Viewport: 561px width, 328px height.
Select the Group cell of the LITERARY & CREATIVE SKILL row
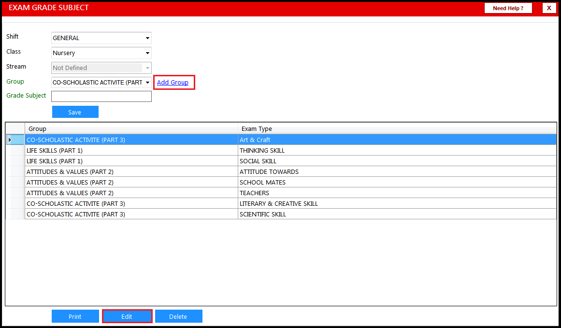pyautogui.click(x=131, y=203)
